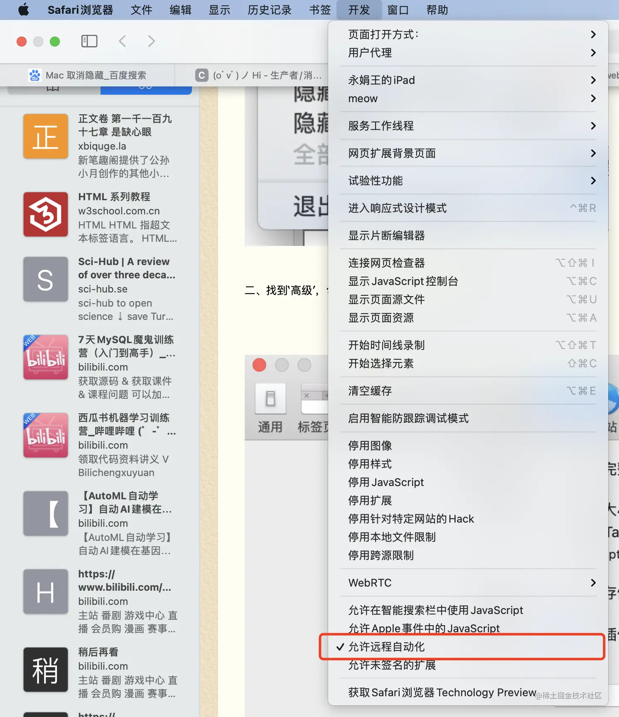Expand 用户代理 submenu
The height and width of the screenshot is (717, 619).
tap(468, 53)
